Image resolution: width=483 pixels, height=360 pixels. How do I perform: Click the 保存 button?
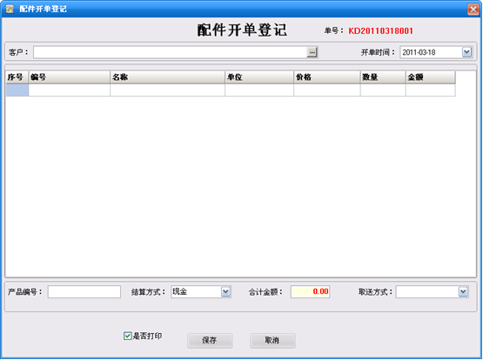210,340
